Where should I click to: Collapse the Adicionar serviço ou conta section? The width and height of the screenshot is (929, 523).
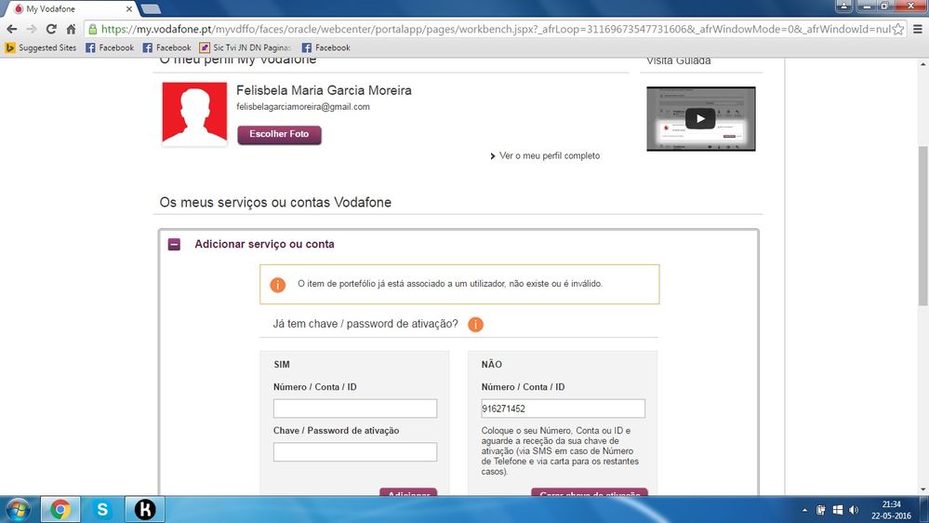click(174, 245)
